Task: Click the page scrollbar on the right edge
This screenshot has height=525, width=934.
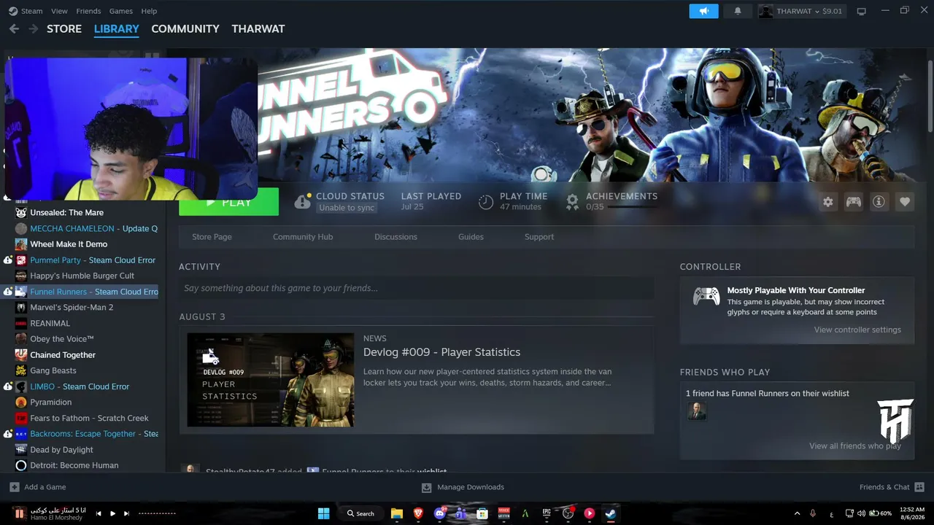Action: pyautogui.click(x=930, y=97)
